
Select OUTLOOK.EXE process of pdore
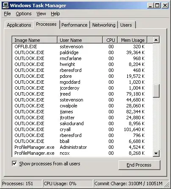click(83, 76)
